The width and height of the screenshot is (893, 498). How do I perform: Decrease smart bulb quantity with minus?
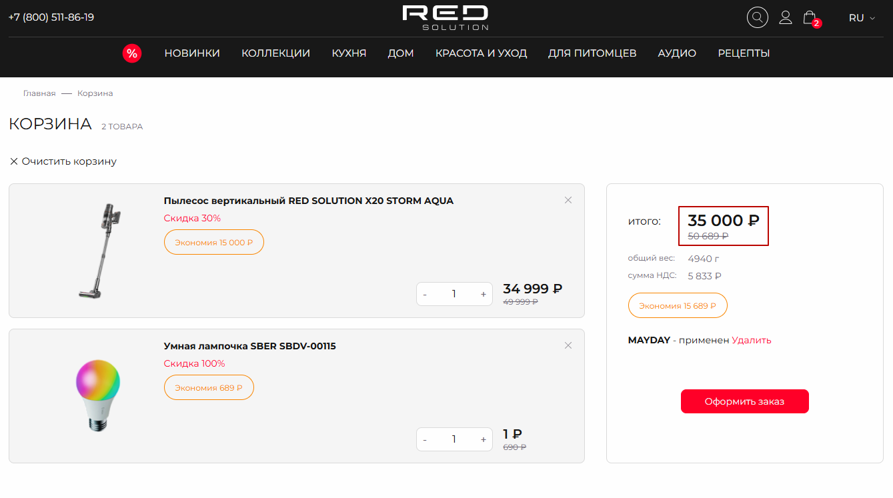[x=425, y=439]
